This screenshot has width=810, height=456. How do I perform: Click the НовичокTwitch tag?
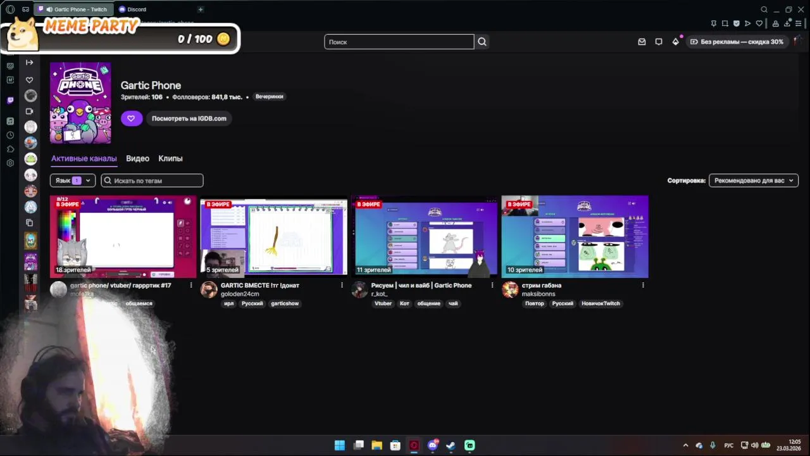(601, 303)
